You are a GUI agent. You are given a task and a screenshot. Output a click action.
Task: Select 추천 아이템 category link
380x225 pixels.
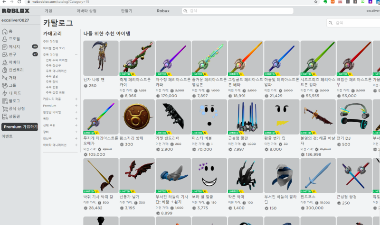[50, 42]
